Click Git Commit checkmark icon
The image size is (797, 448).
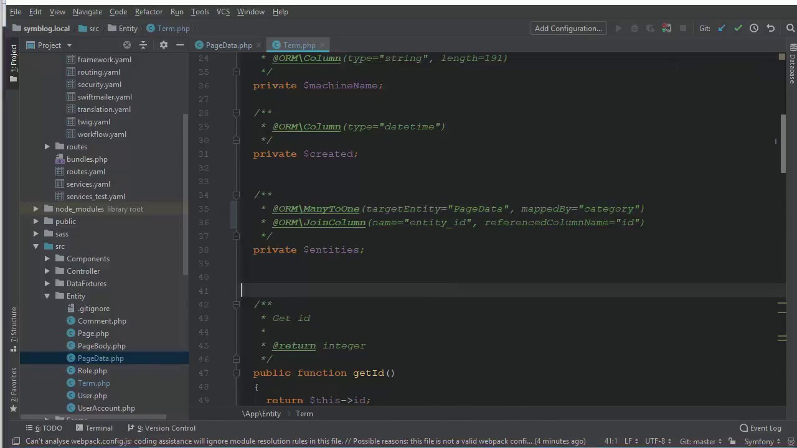coord(738,28)
